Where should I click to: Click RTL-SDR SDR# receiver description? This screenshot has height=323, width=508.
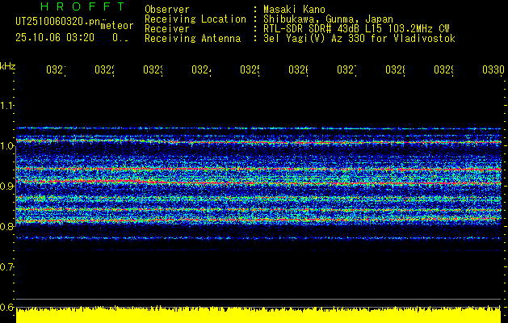point(356,29)
